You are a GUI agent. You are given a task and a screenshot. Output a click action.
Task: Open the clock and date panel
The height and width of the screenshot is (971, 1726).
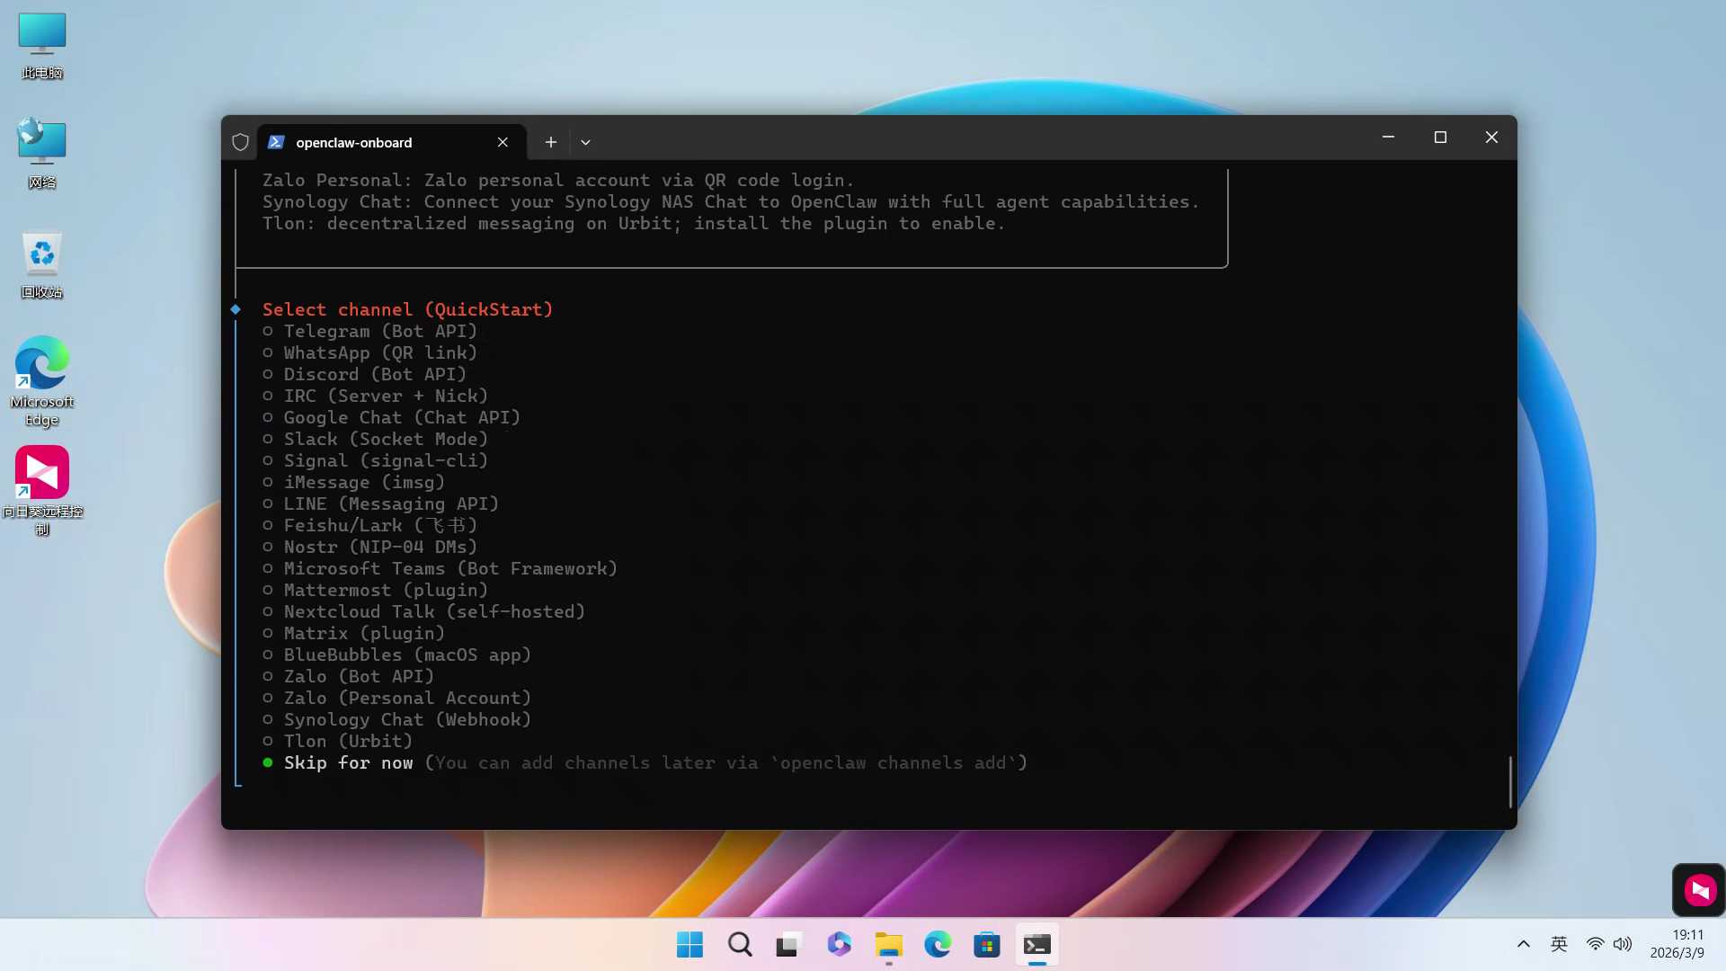(1677, 944)
